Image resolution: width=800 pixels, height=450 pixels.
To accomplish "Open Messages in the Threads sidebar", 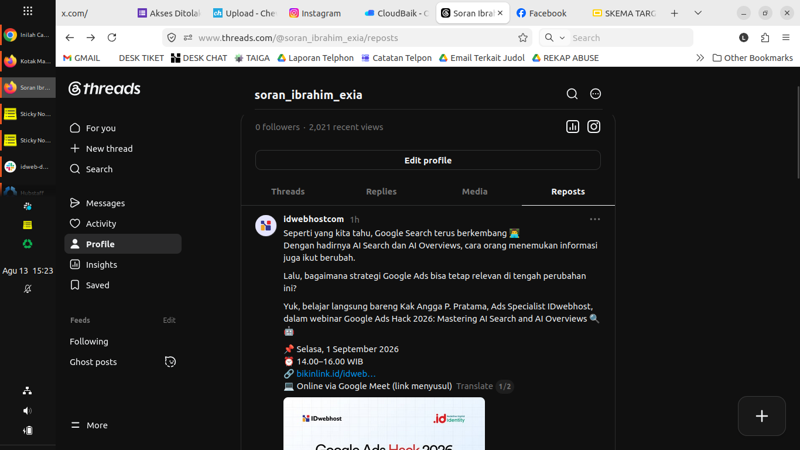I will point(123,203).
